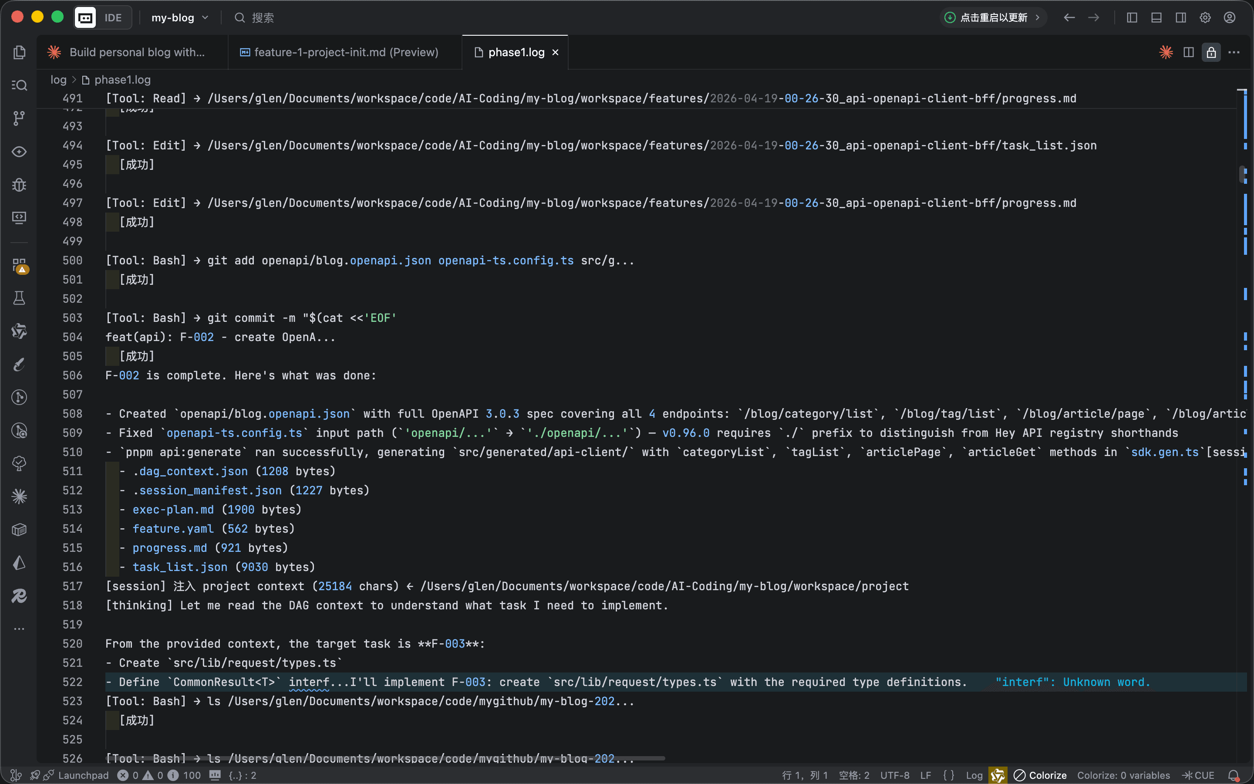
Task: Click the search box labeled 搜索
Action: (254, 17)
